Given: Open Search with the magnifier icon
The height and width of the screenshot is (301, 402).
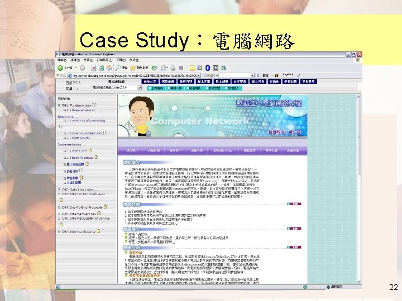Looking at the screenshot, I should coord(118,67).
